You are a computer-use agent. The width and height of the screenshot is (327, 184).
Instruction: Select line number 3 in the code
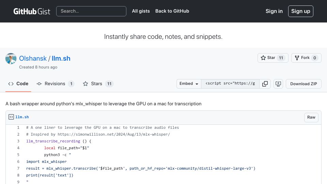tap(18, 141)
